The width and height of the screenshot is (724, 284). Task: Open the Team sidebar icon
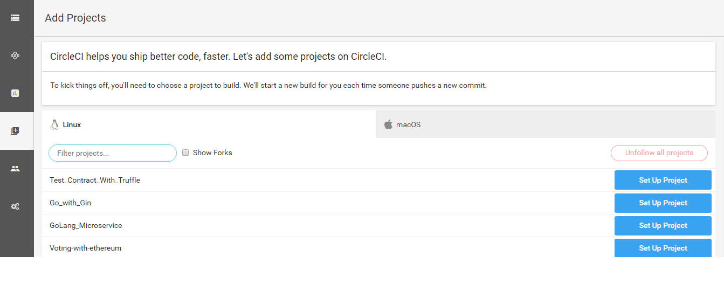(15, 169)
